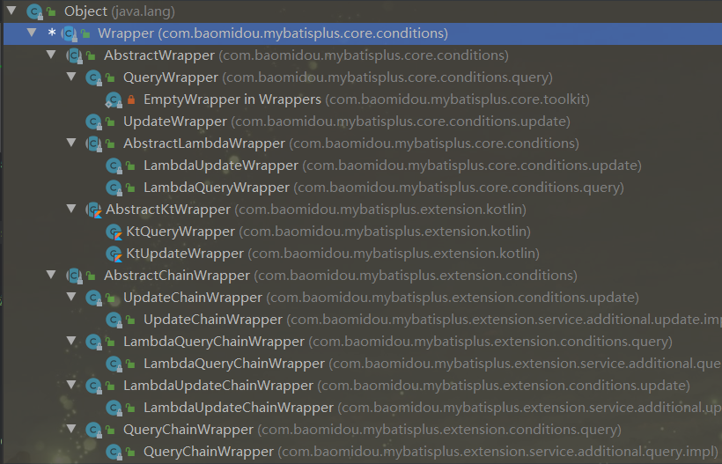This screenshot has width=722, height=464.
Task: Collapse the Object (java.lang) node arrow
Action: [x=11, y=11]
